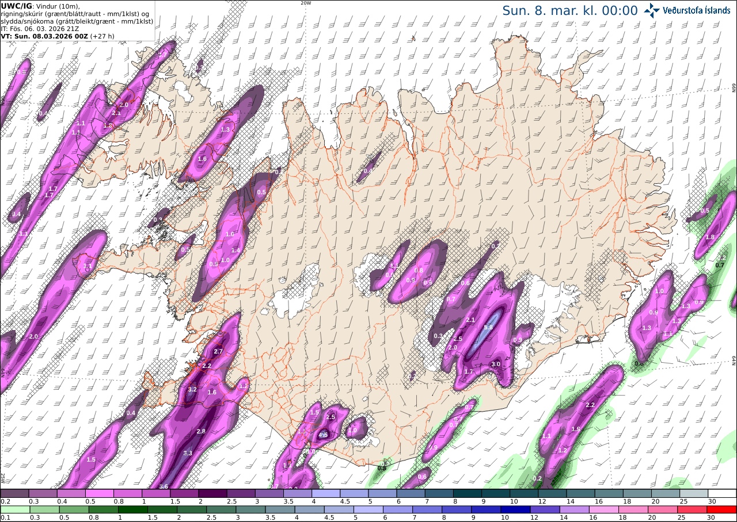Viewport: 737px width, 522px height.
Task: Select the 'VT: Sun. 08.03.2026 00Z' valid-time line
Action: tap(44, 36)
